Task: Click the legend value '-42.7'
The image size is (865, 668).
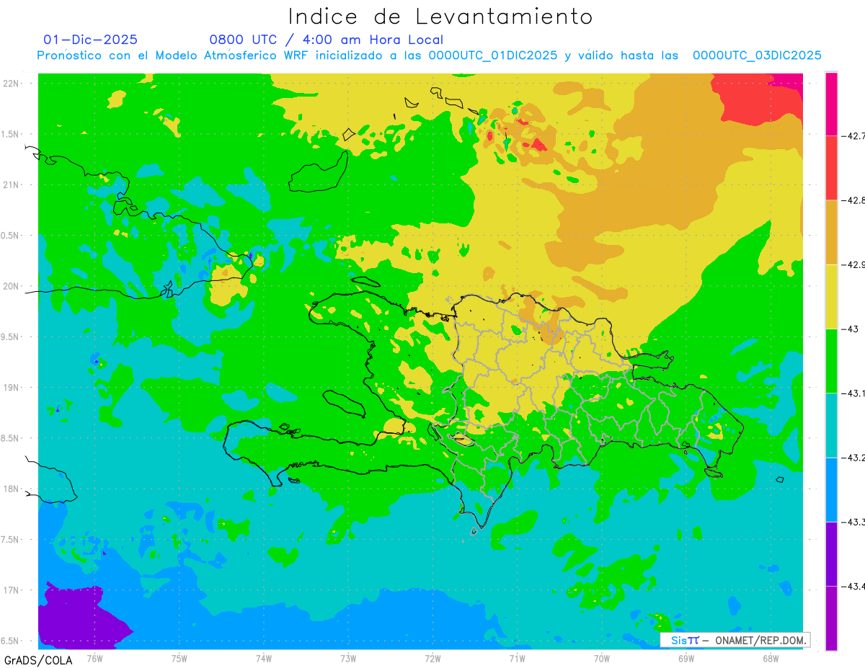Action: (853, 135)
